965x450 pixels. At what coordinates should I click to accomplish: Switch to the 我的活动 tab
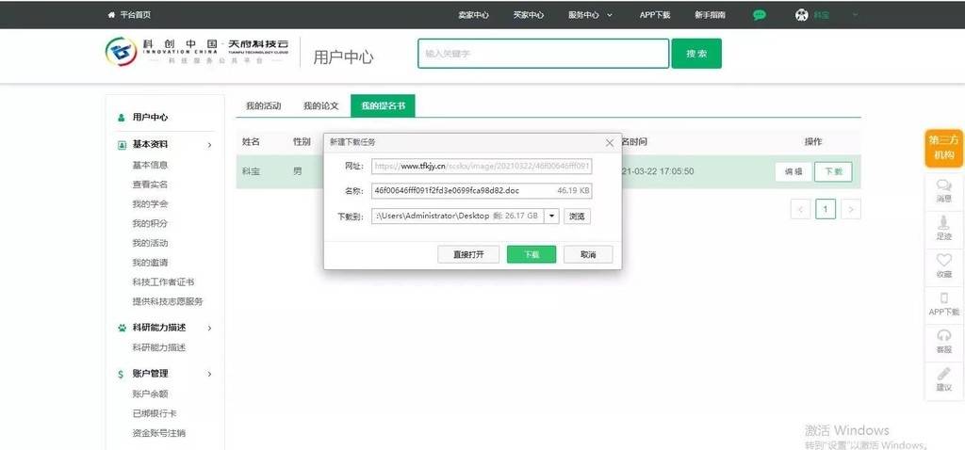(263, 106)
